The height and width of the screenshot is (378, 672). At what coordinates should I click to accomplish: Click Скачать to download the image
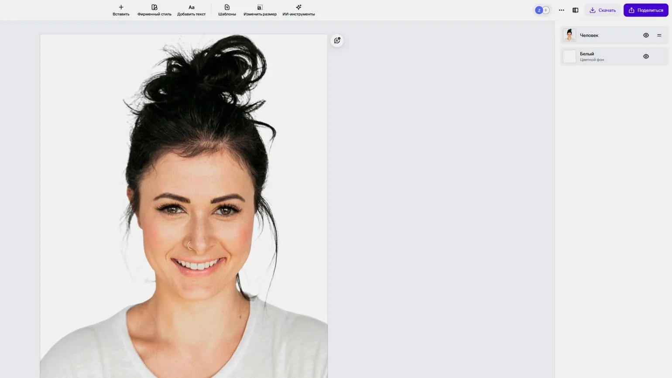coord(603,10)
